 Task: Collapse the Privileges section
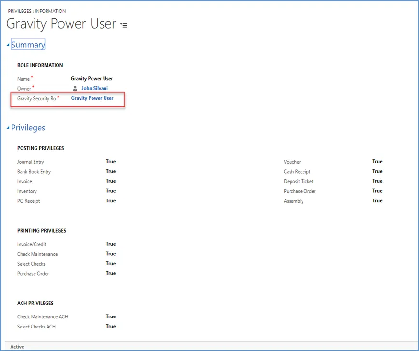[x=8, y=128]
